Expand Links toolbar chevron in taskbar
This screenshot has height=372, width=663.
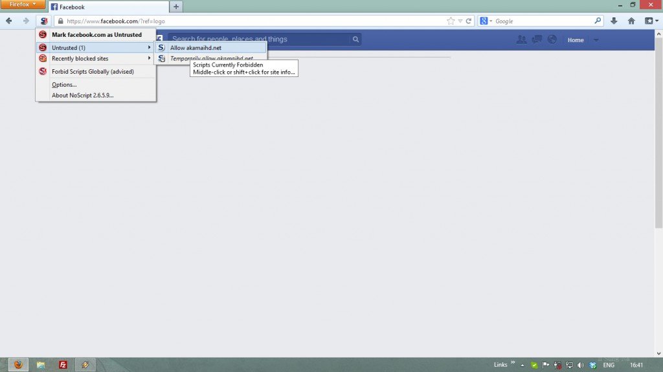(x=513, y=363)
